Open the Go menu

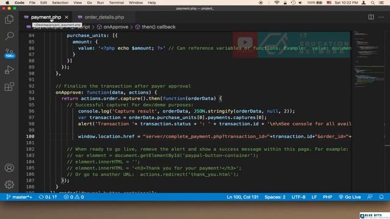tap(90, 2)
